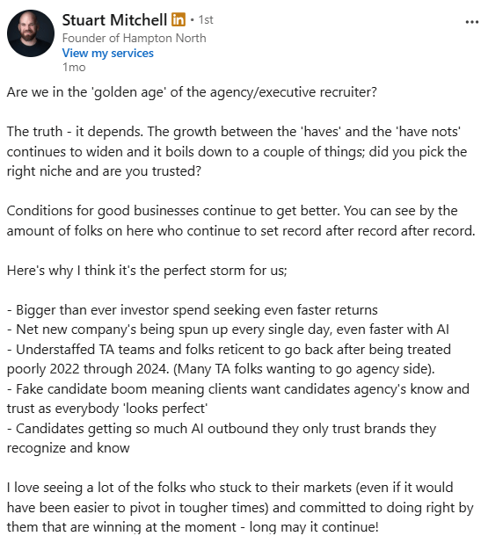Click the Stuart Mitchell author name
This screenshot has width=488, height=536.
[114, 20]
